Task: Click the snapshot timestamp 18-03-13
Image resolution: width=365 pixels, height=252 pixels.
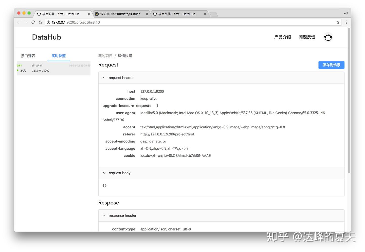Action: coord(80,66)
